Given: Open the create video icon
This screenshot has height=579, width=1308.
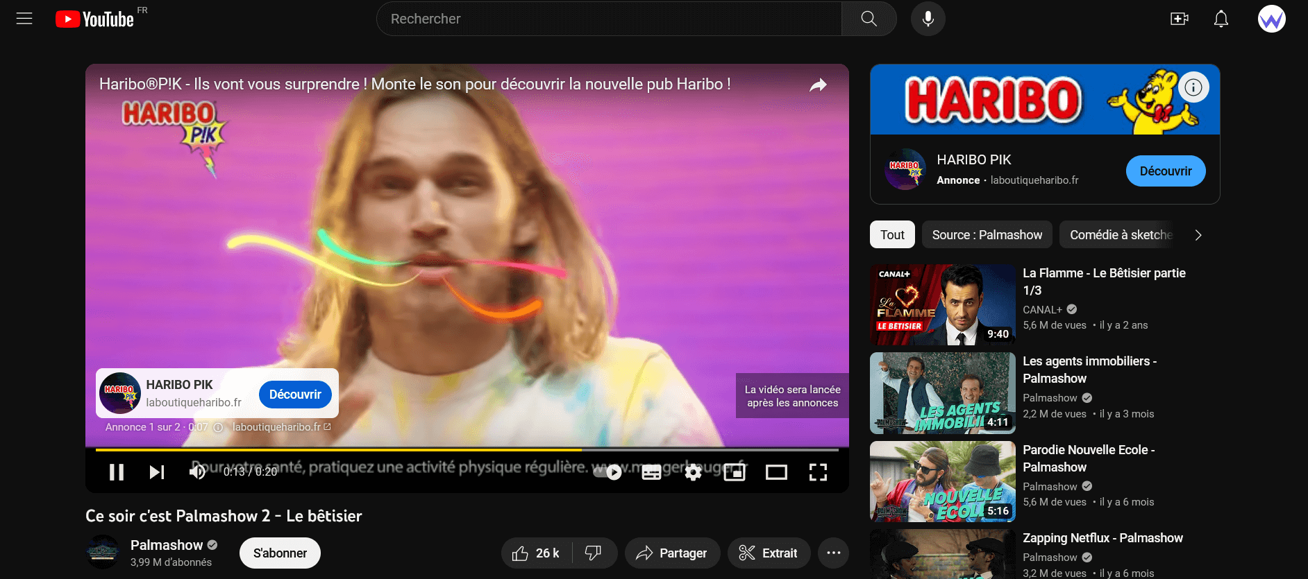Looking at the screenshot, I should point(1179,19).
